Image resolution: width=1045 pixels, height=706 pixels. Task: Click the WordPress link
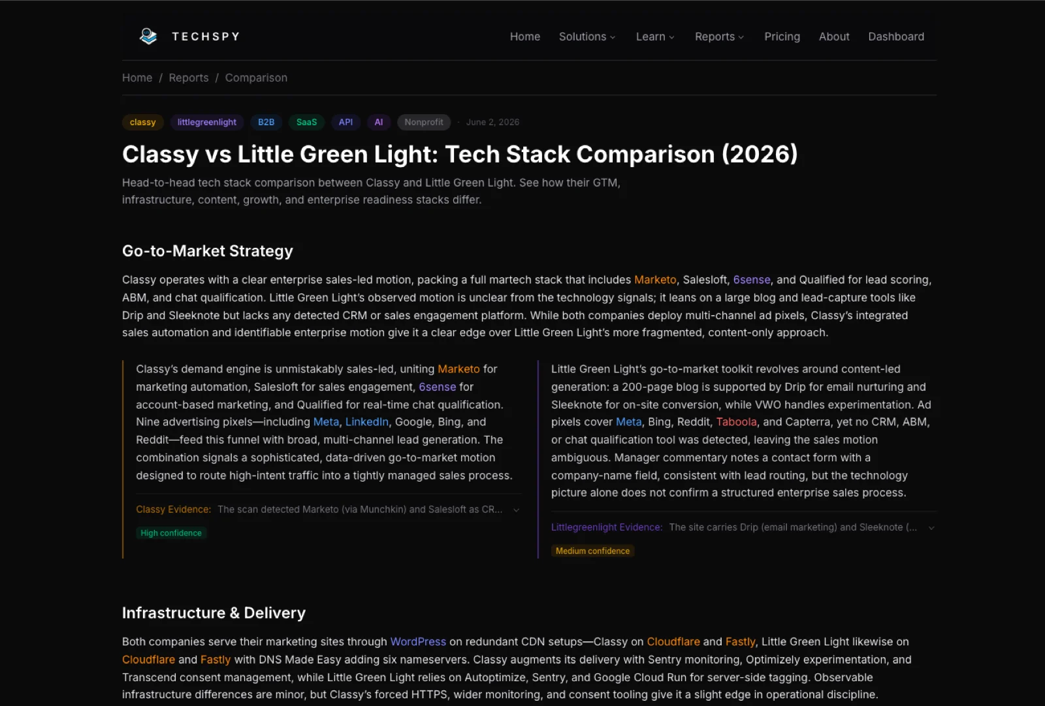(x=418, y=641)
